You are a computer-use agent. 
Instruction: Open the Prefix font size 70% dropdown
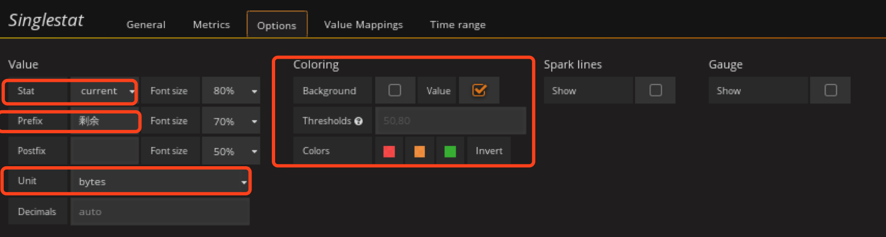point(231,121)
